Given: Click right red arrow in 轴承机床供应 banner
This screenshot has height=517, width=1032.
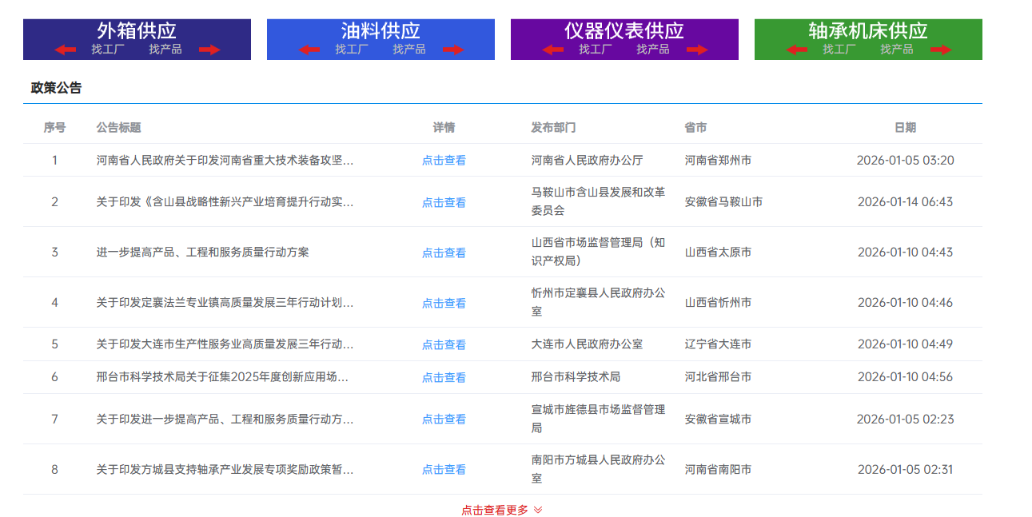Looking at the screenshot, I should tap(941, 50).
